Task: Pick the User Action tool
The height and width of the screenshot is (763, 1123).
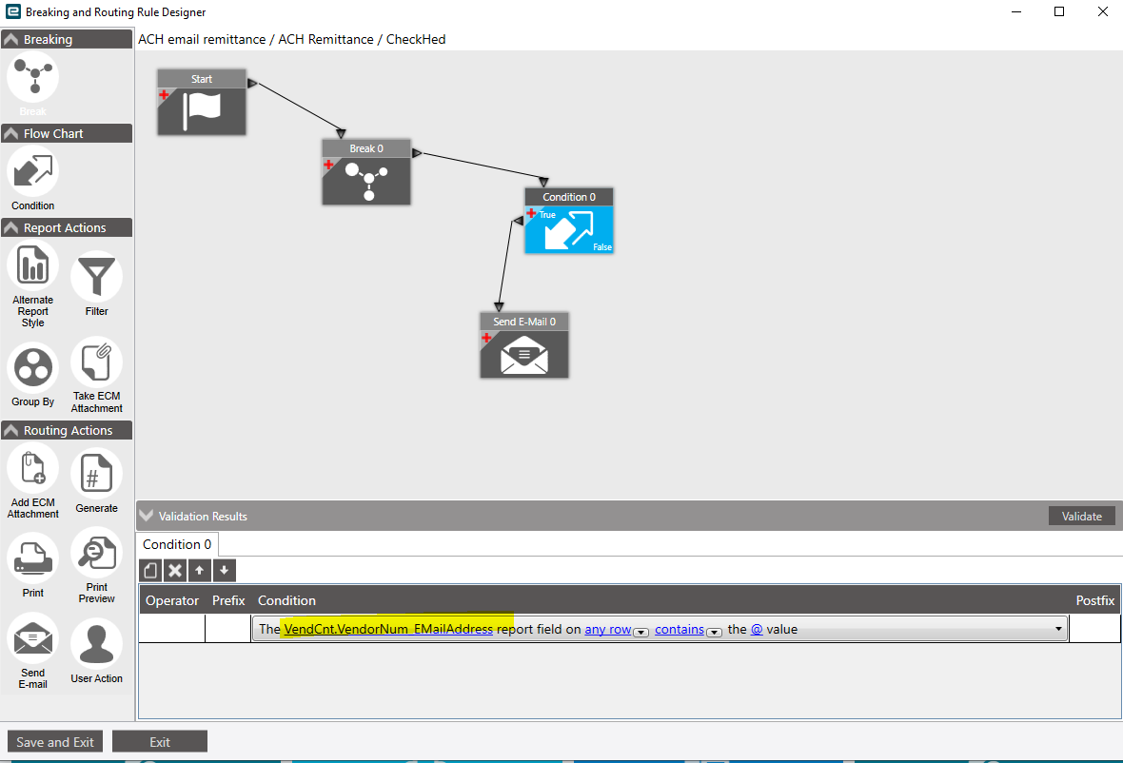Action: click(x=97, y=643)
